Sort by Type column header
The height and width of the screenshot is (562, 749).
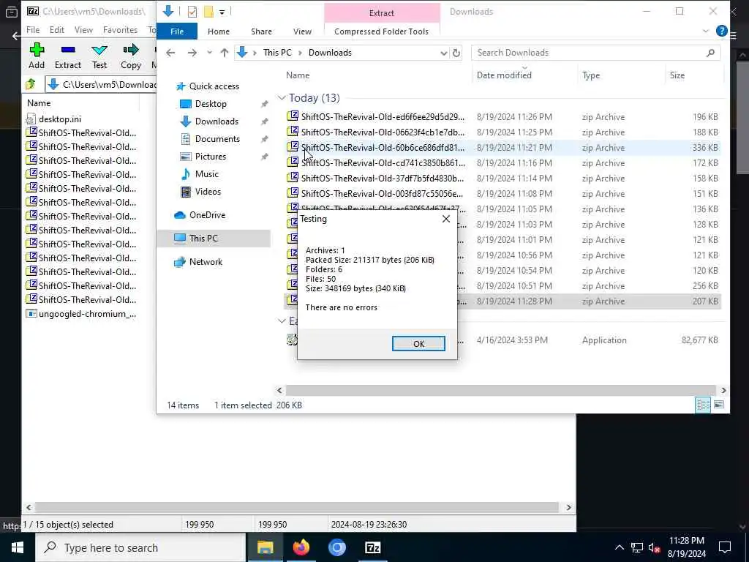tap(591, 75)
